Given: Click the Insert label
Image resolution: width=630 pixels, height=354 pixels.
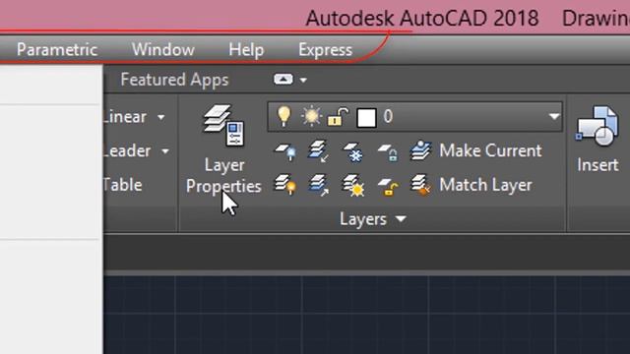Looking at the screenshot, I should pyautogui.click(x=598, y=165).
